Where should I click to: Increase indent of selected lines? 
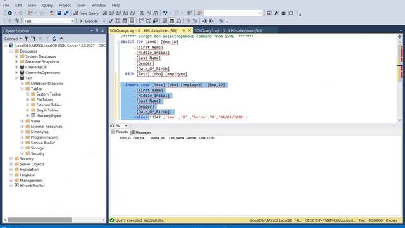tap(211, 21)
